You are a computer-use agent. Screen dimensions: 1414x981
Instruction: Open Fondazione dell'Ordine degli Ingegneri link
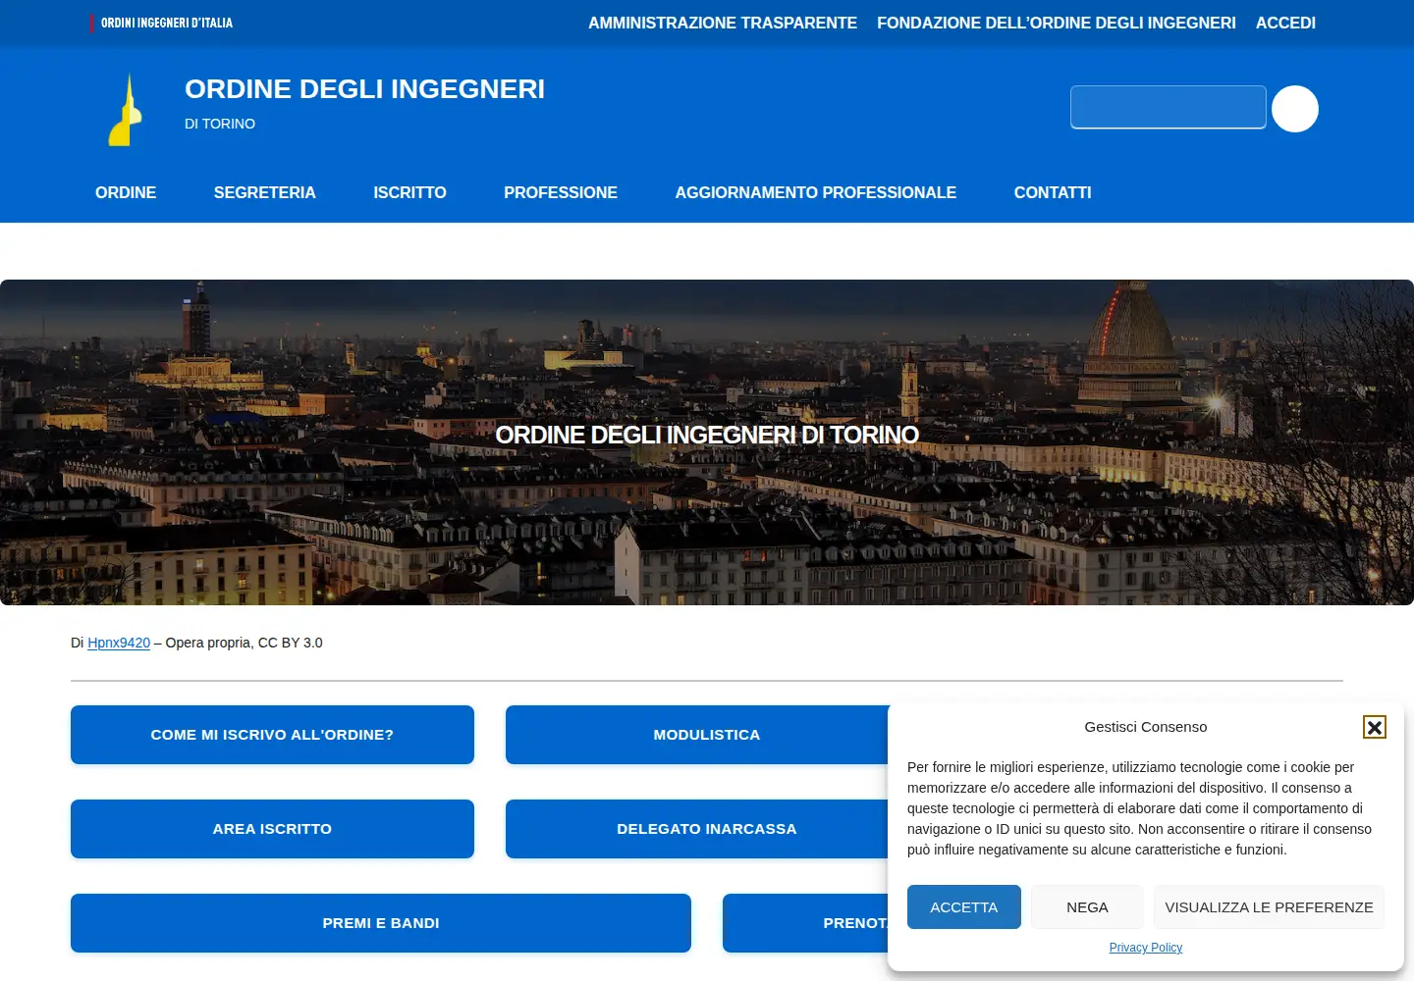pyautogui.click(x=1057, y=23)
